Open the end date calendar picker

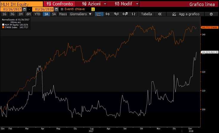[x=56, y=9]
